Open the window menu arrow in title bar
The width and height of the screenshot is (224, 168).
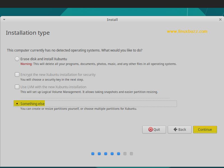(4, 20)
